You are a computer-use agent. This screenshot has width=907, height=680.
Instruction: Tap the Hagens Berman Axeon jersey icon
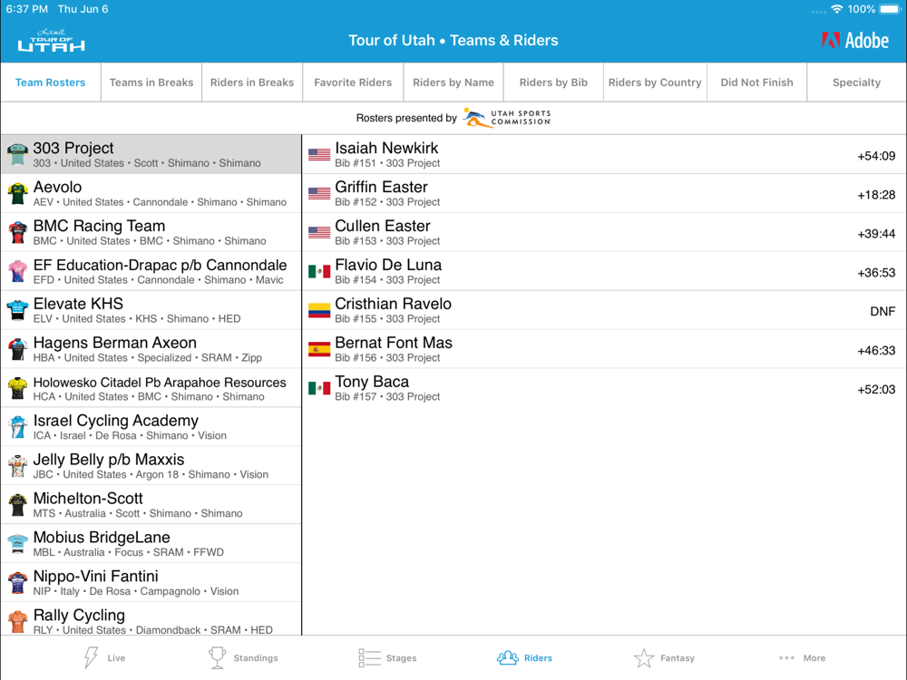(x=17, y=349)
